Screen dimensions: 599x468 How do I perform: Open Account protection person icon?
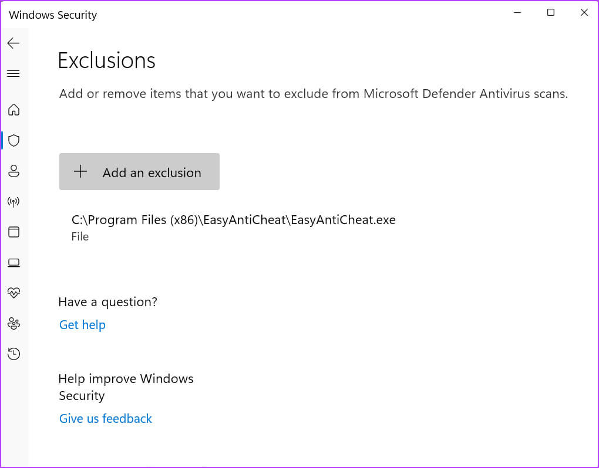point(14,171)
